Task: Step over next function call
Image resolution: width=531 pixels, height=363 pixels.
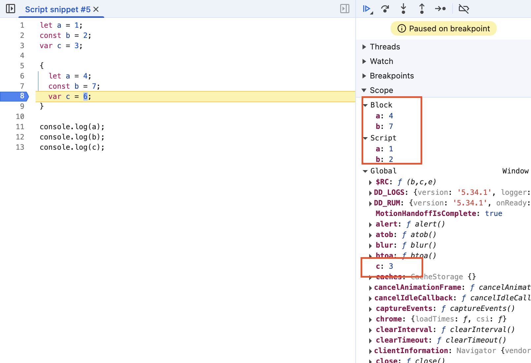Action: (x=385, y=9)
